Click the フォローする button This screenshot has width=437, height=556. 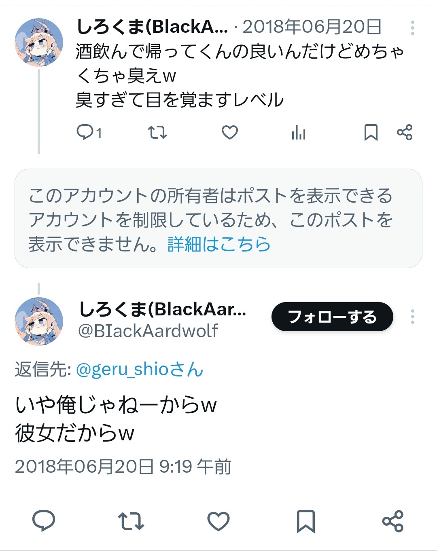pos(332,317)
